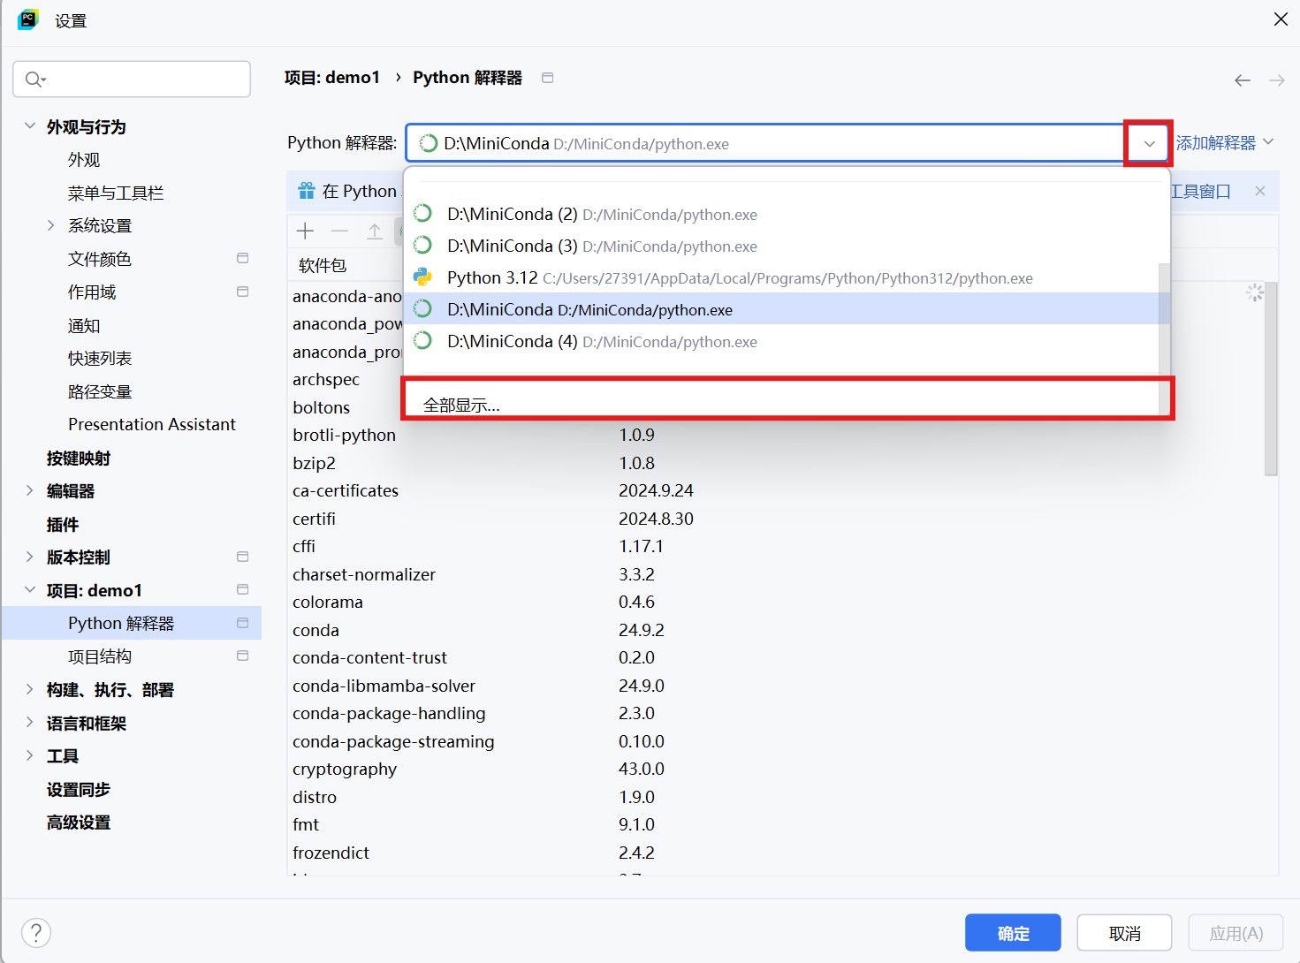1300x963 pixels.
Task: Click project-level icon beside 作用域
Action: [242, 292]
